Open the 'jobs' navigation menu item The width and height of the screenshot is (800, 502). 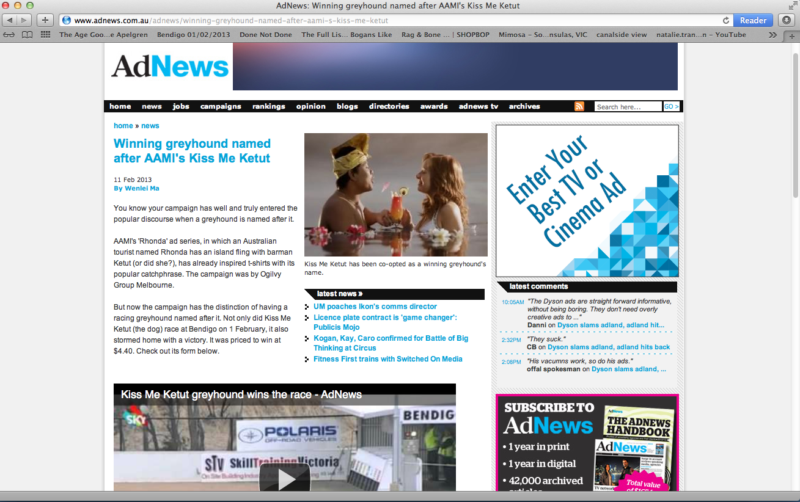pos(181,106)
